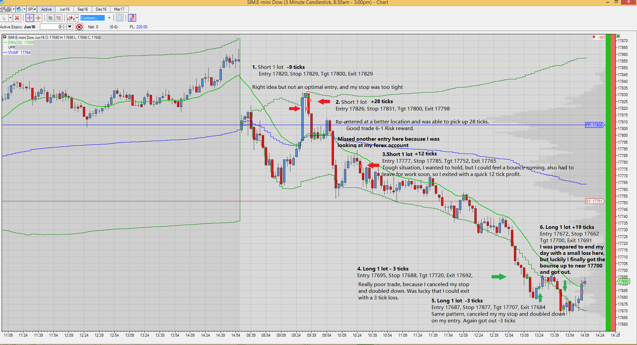Switch to the Active contract tab
Screen dimensions: 637x345
[x=46, y=9]
